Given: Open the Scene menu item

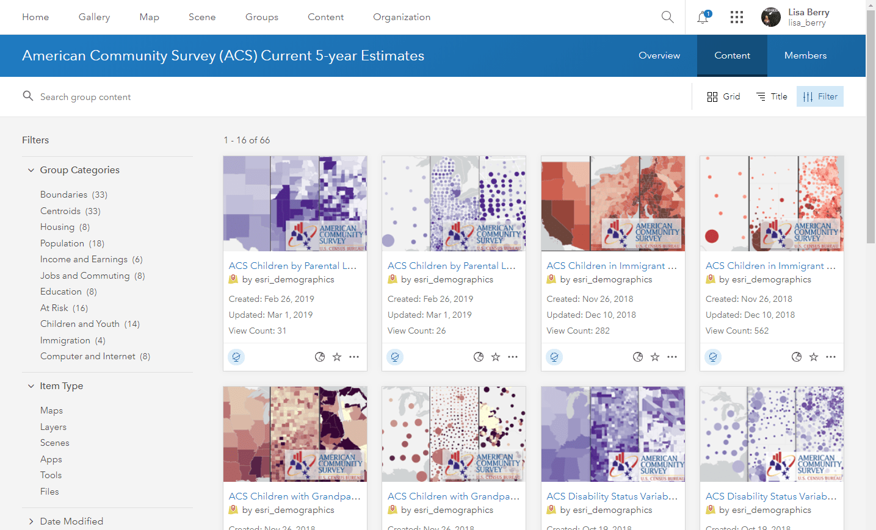Looking at the screenshot, I should click(x=202, y=17).
